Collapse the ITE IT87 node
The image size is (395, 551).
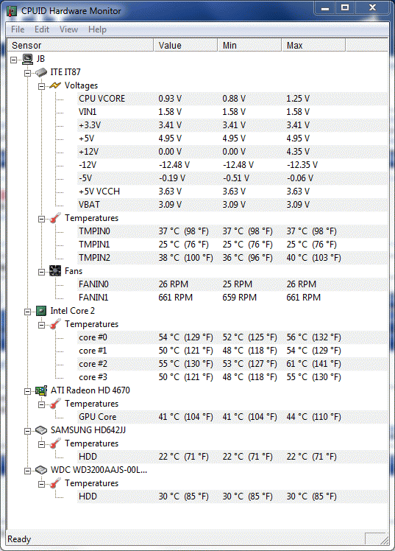pyautogui.click(x=27, y=73)
